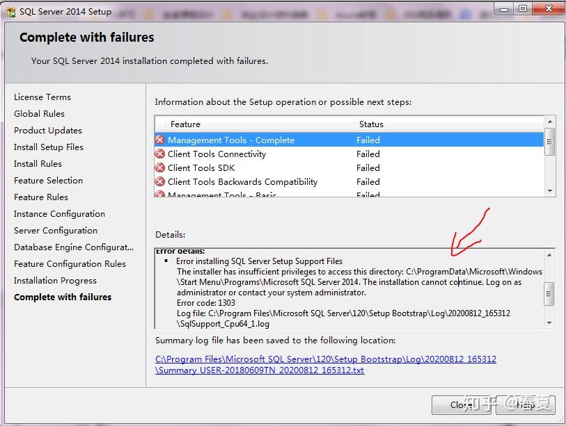Select Client Tools Backwards Compatibility row
This screenshot has width=566, height=426.
coord(349,181)
